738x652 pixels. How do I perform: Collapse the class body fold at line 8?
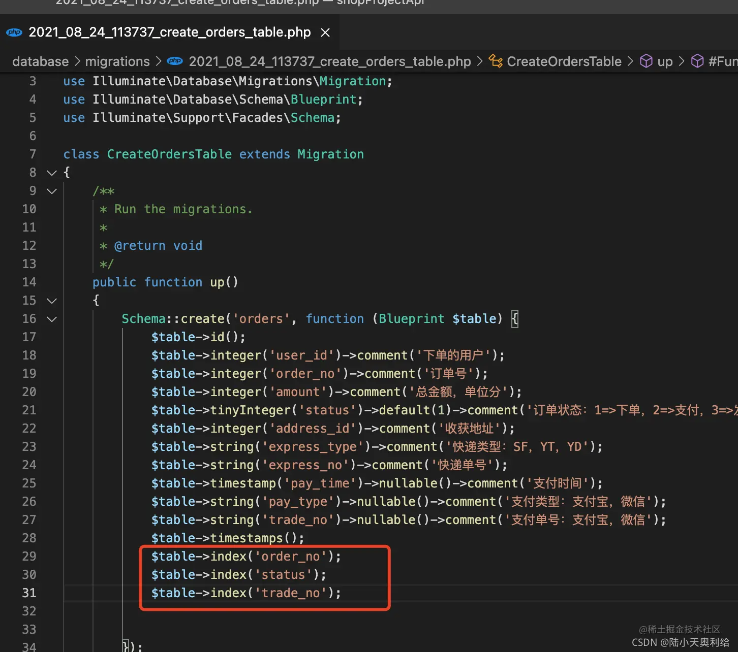pos(52,173)
